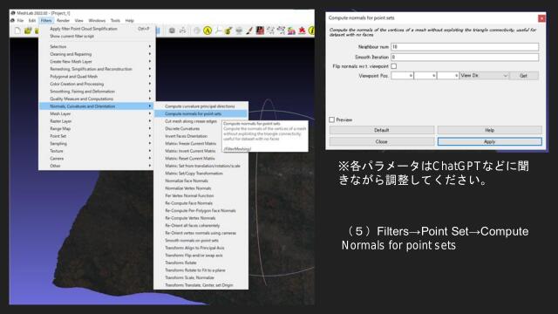Click the Smooth Iteration input field
558x314 pixels.
pyautogui.click(x=465, y=57)
